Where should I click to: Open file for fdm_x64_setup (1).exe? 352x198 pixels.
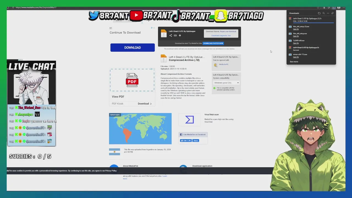[296, 29]
